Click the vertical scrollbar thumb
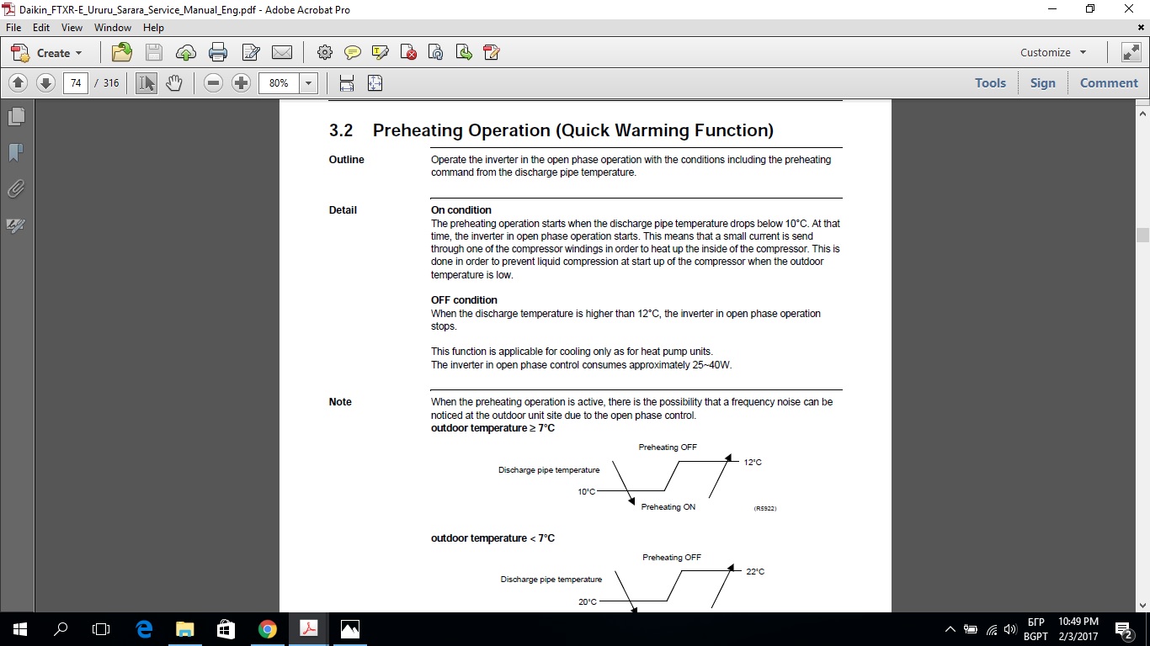Image resolution: width=1150 pixels, height=646 pixels. coord(1142,235)
